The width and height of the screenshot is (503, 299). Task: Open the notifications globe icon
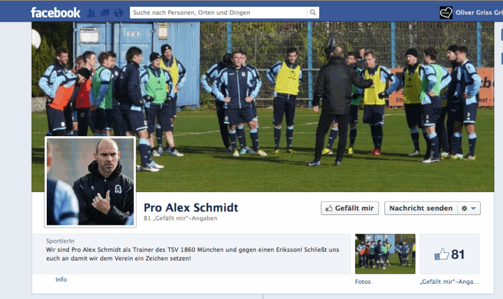[118, 13]
